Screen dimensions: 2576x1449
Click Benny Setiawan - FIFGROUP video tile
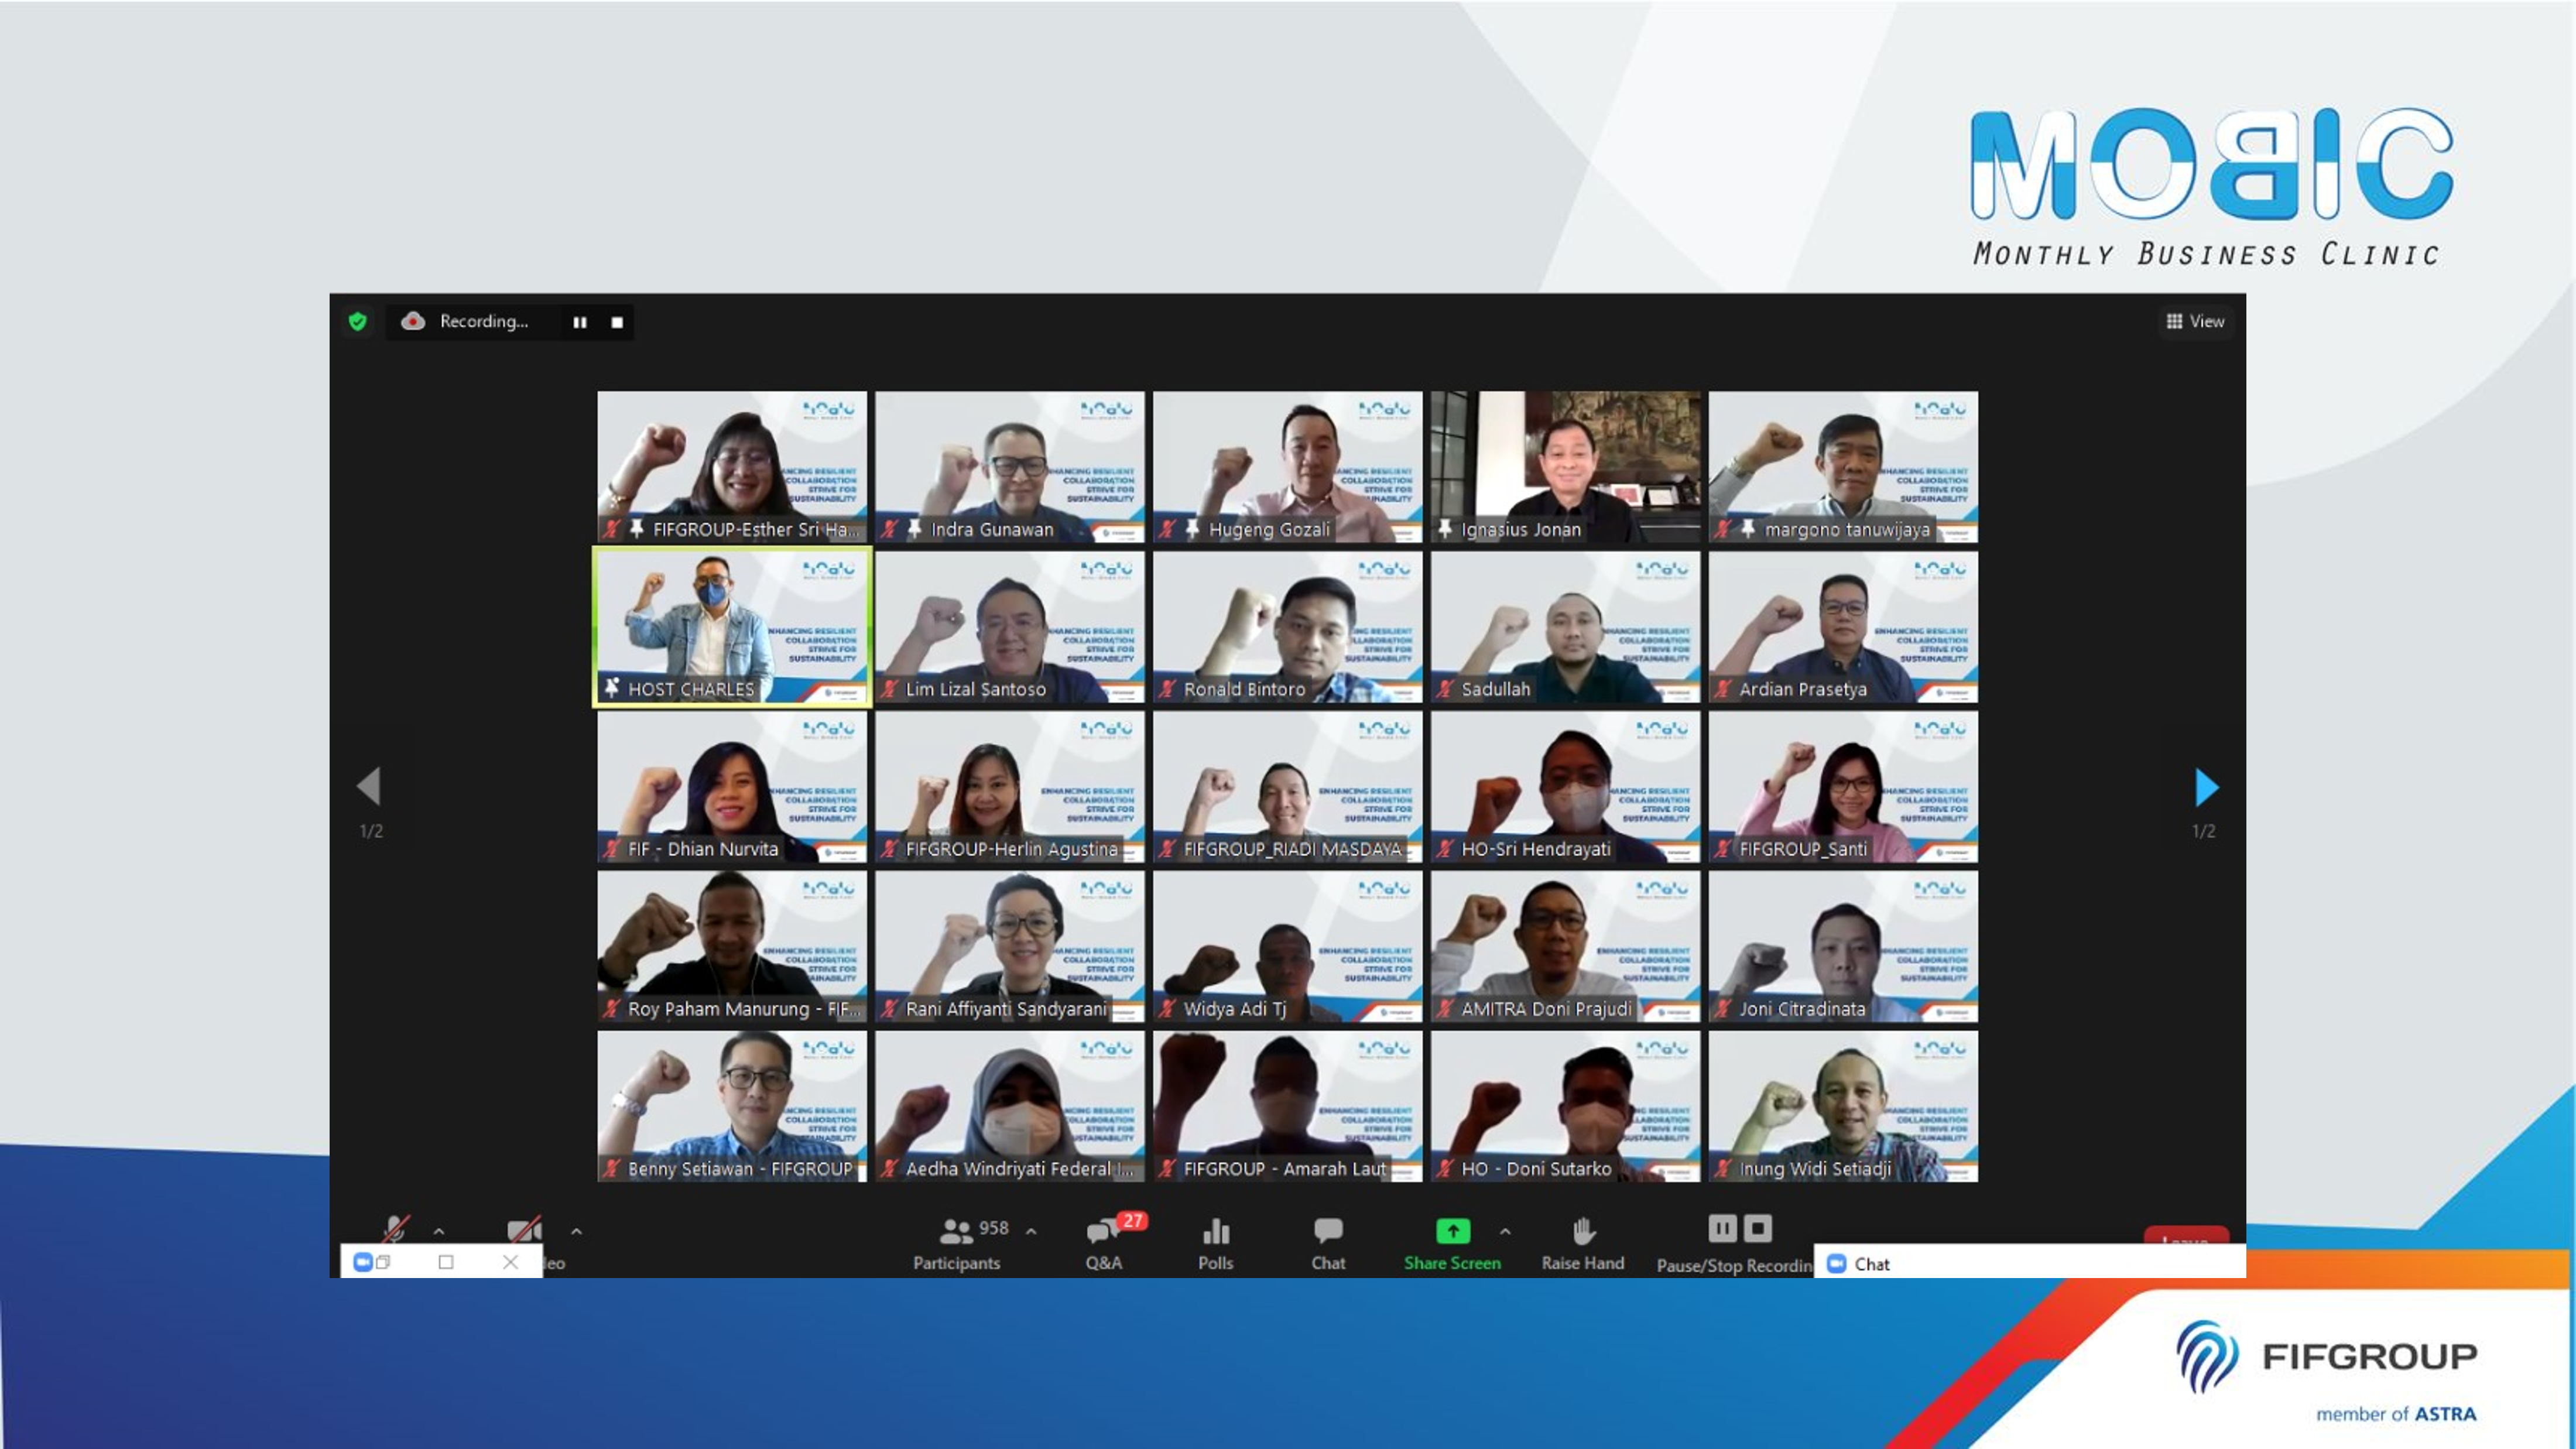(732, 1107)
